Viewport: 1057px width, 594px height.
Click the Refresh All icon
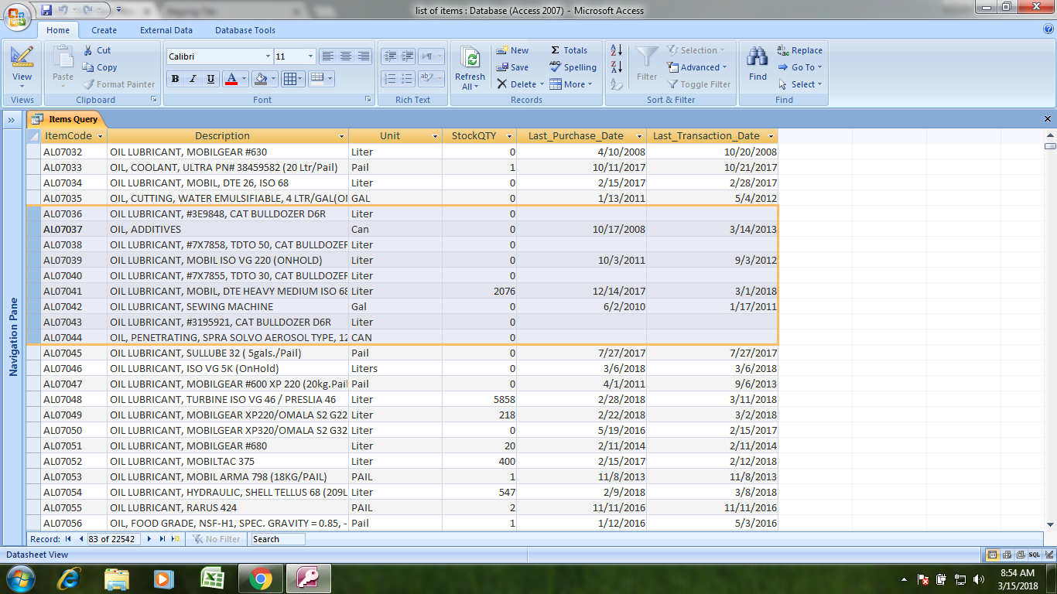(x=470, y=59)
